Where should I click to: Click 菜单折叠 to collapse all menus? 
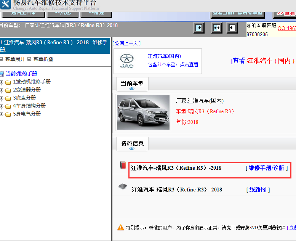[43, 59]
